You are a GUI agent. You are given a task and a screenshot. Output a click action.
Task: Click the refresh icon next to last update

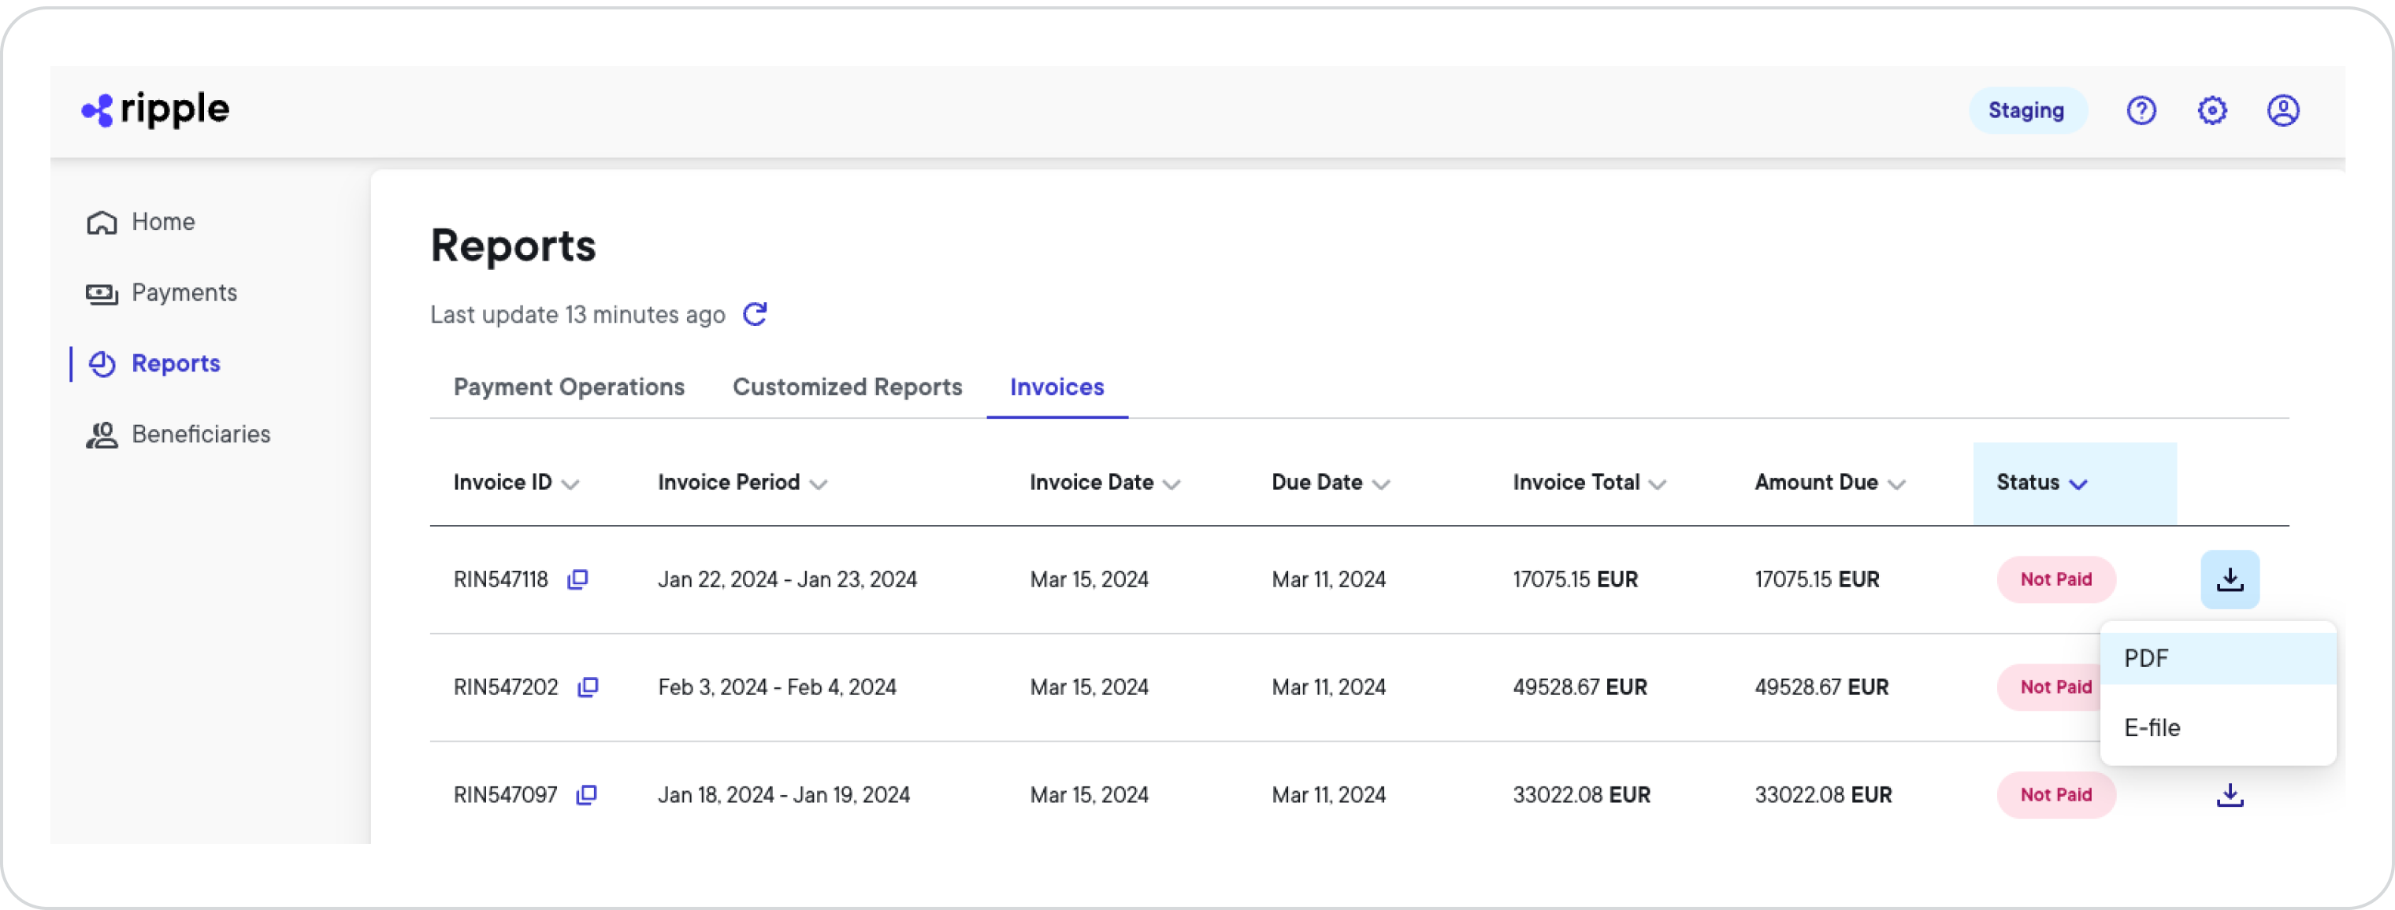[x=755, y=315]
